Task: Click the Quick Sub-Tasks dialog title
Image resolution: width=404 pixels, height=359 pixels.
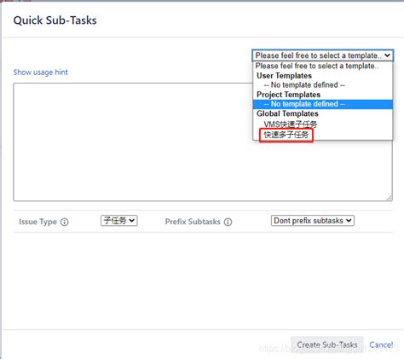Action: click(x=55, y=20)
